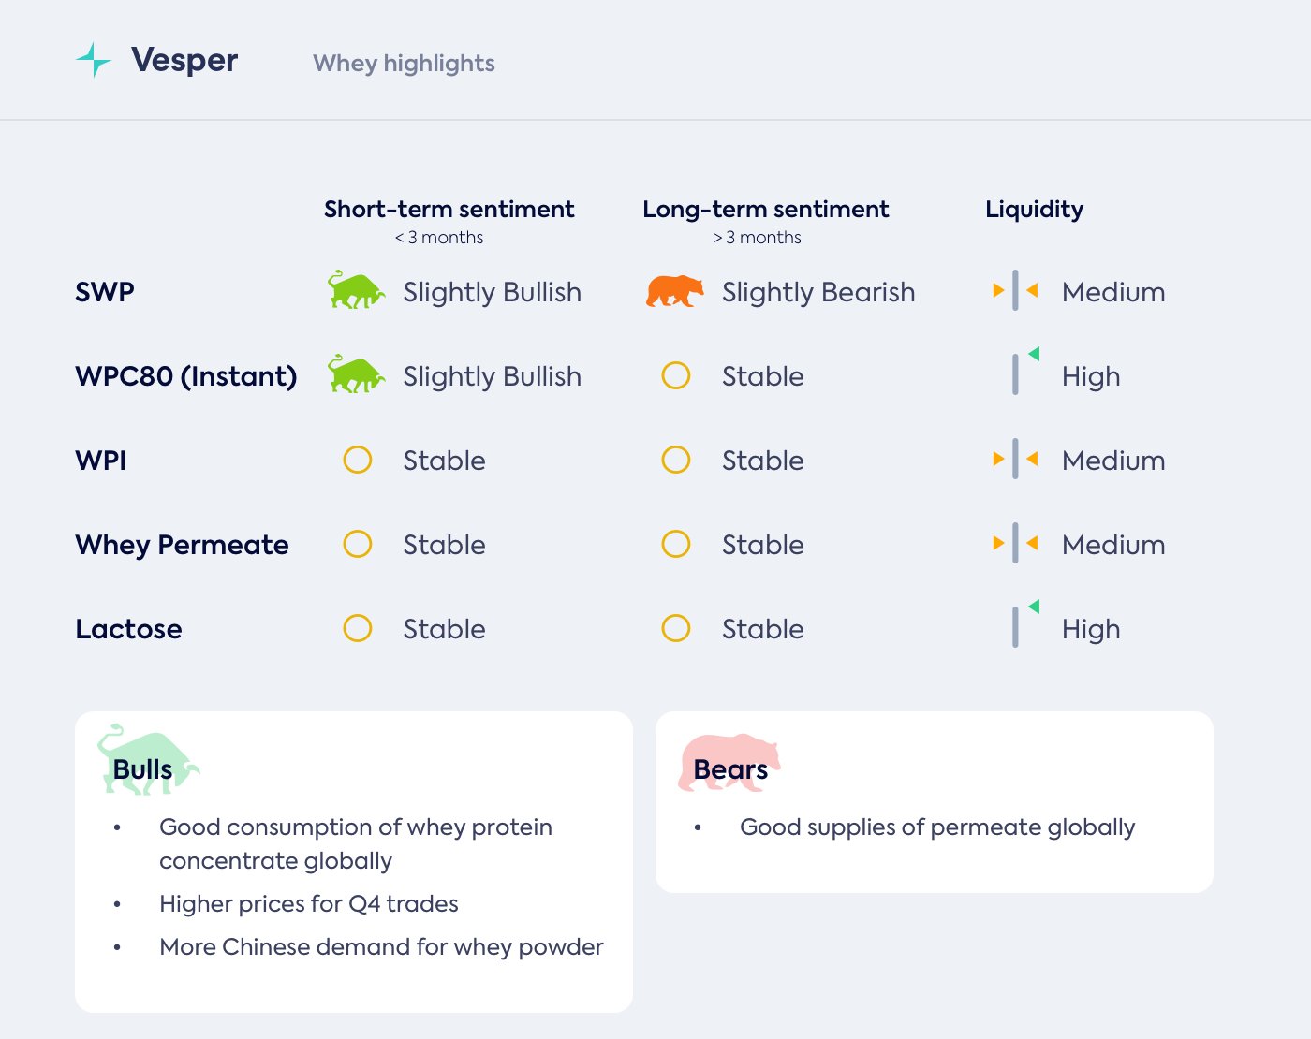
Task: Click the pale green bull in Bulls card
Action: (x=147, y=760)
